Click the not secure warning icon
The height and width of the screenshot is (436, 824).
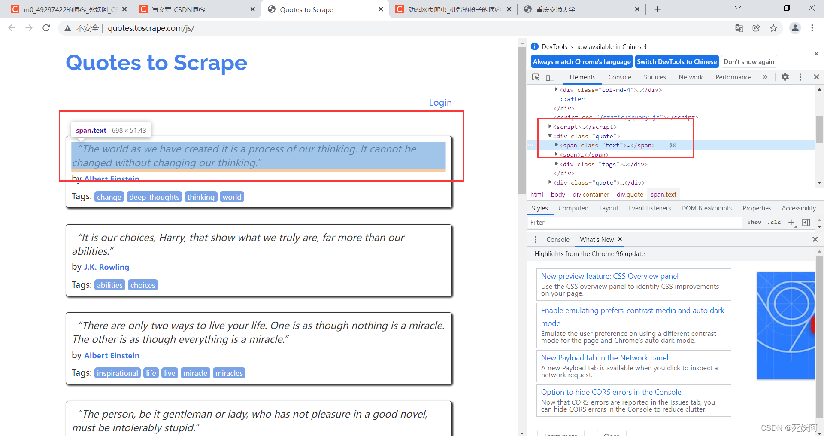coord(67,28)
